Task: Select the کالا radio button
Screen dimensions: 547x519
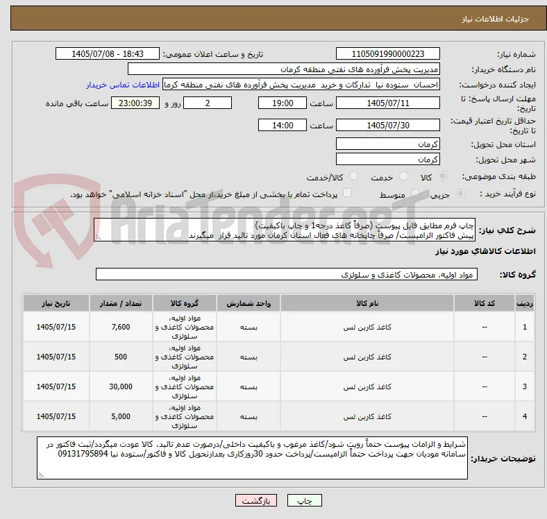Action: point(442,176)
